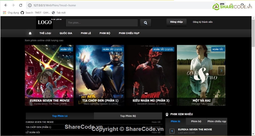Select Phim bộ tab in Phim xem nhiều

(196, 121)
